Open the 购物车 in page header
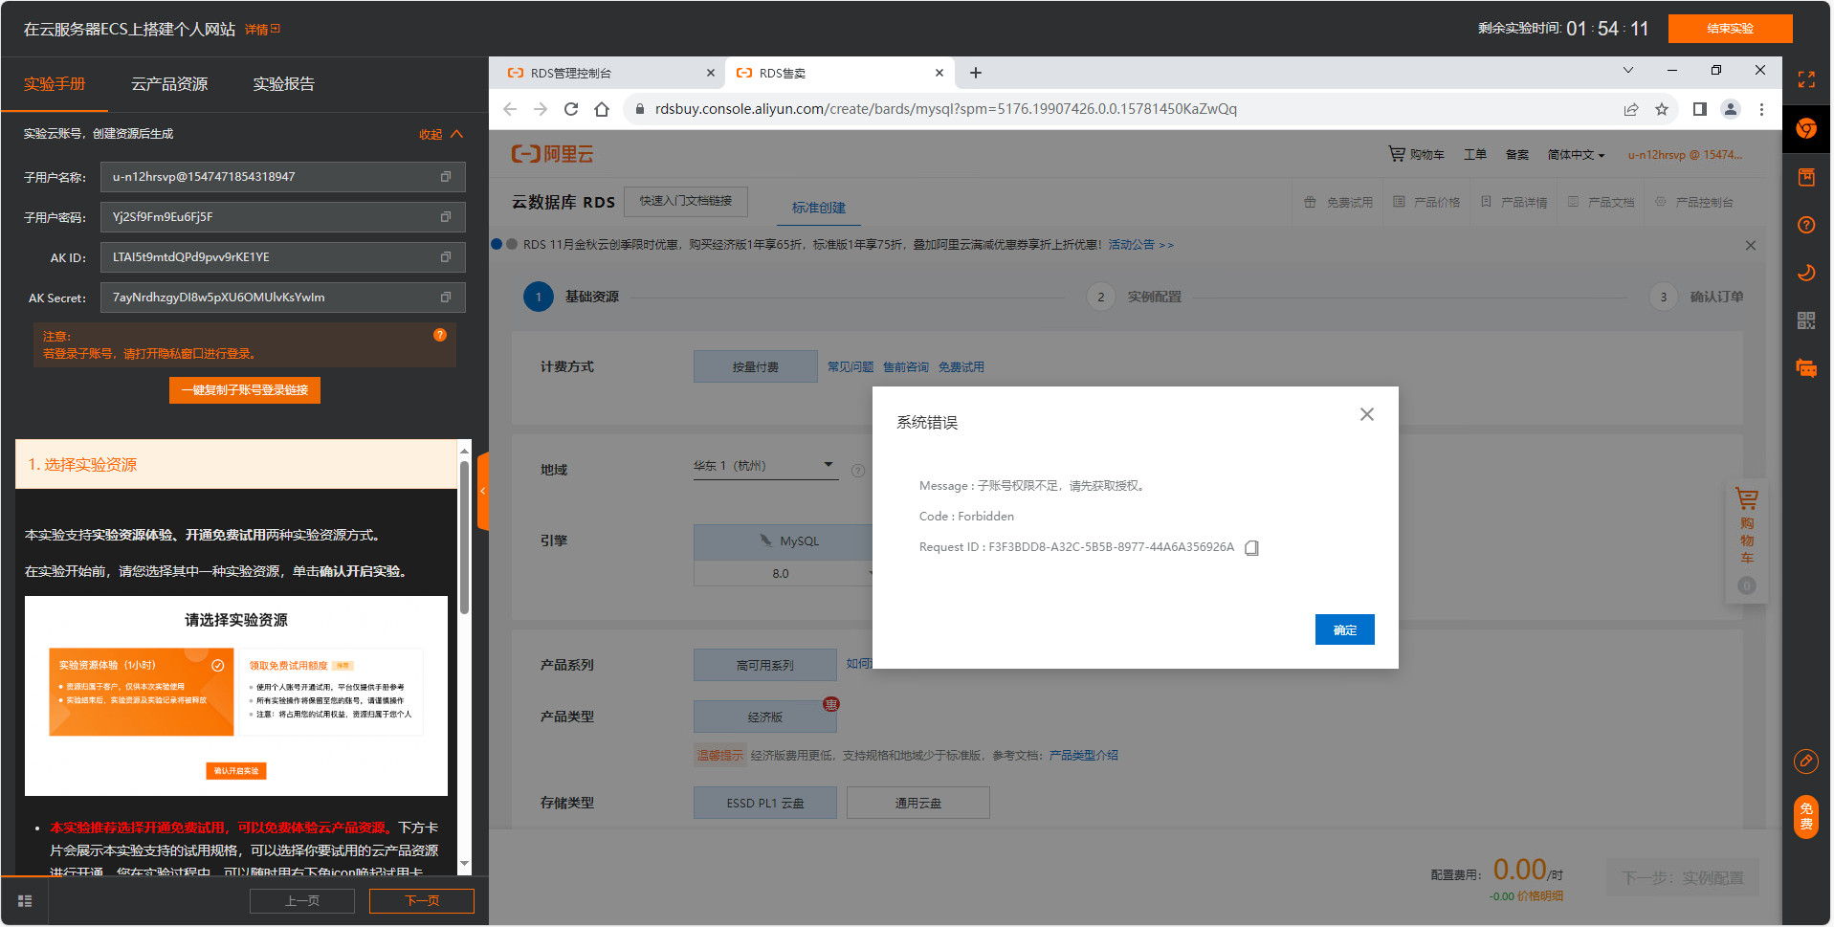 pyautogui.click(x=1417, y=154)
